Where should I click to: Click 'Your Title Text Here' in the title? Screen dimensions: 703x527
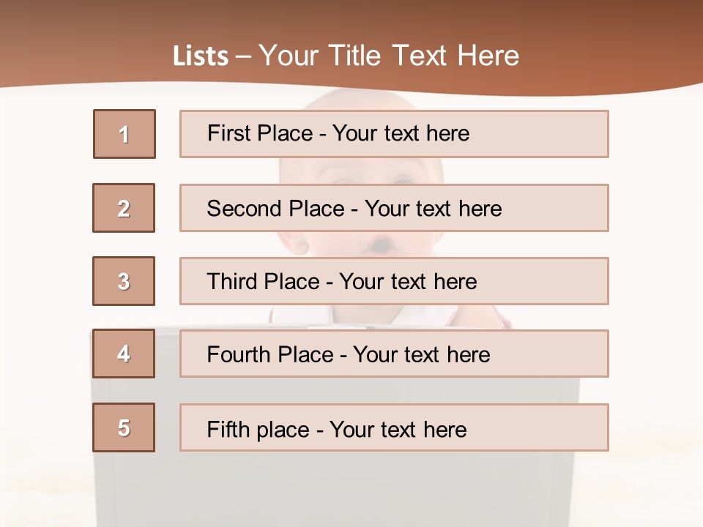point(389,56)
